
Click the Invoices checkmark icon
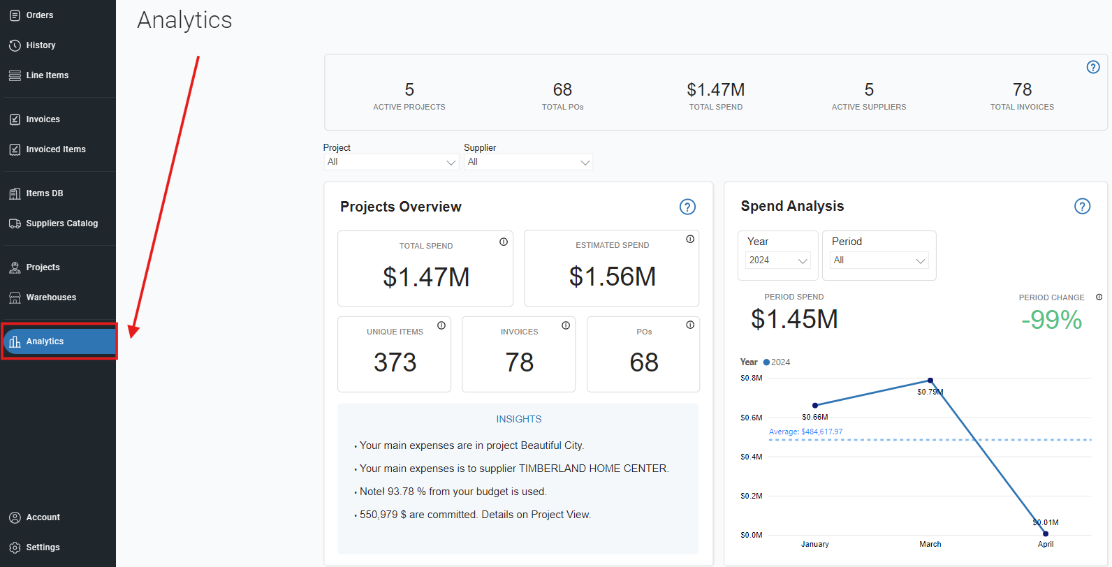click(15, 119)
